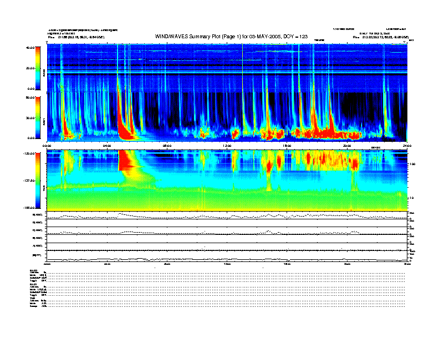Click the 100 tick label on TNR right axis
The height and width of the screenshot is (339, 439).
412,164
